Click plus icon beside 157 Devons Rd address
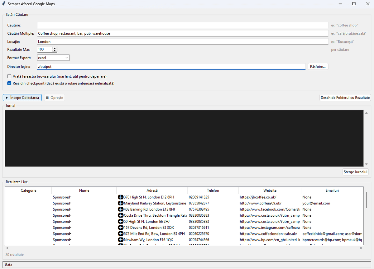The image size is (374, 269). (121, 228)
